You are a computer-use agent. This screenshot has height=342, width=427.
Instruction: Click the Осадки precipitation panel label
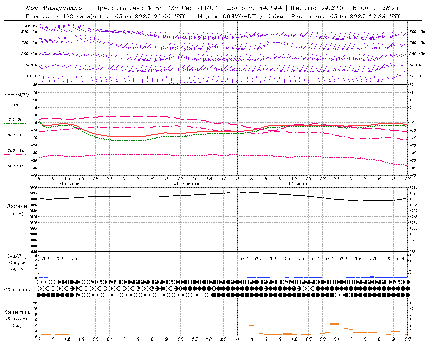(x=17, y=263)
